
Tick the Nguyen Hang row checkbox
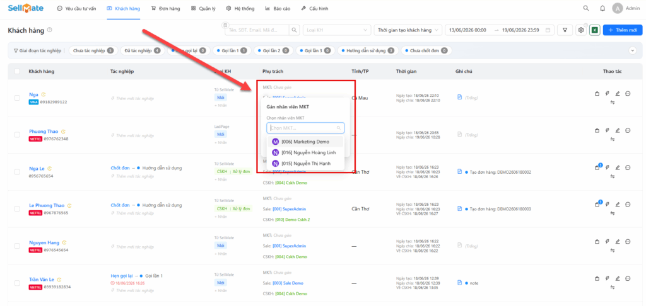[17, 246]
